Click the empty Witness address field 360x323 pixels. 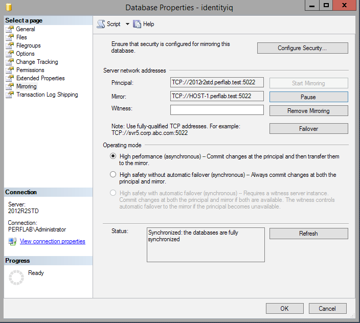coord(217,110)
